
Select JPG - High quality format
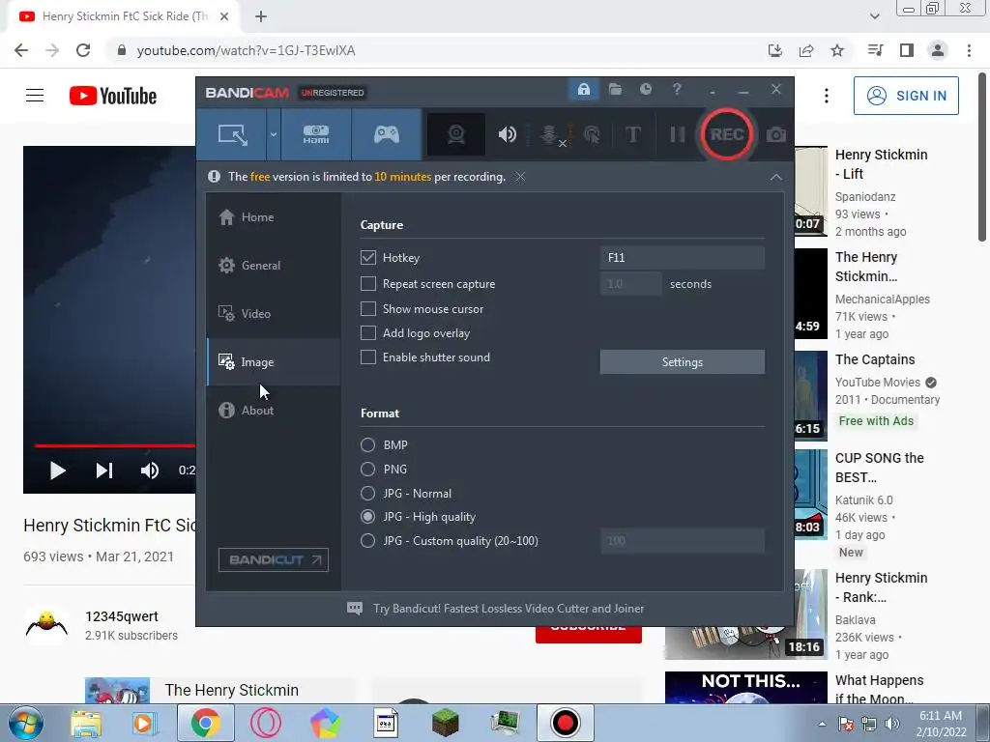(367, 517)
